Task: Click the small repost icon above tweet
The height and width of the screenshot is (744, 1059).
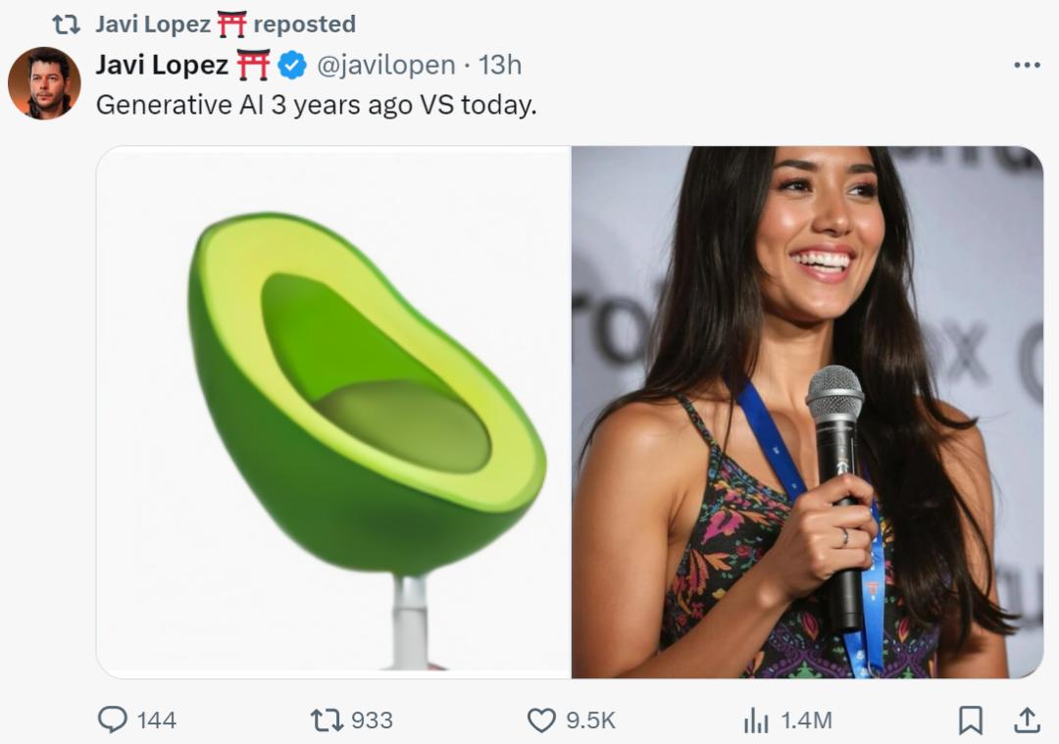Action: click(66, 24)
